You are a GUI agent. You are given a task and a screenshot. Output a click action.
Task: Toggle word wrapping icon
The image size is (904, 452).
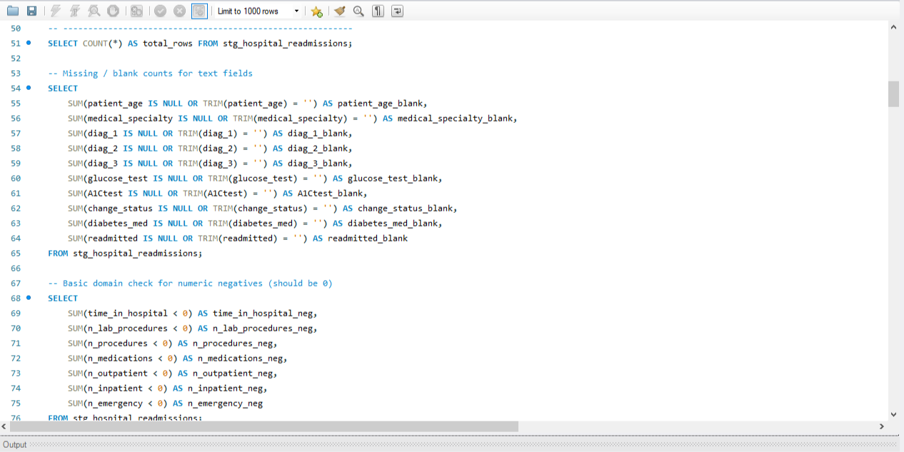[397, 11]
